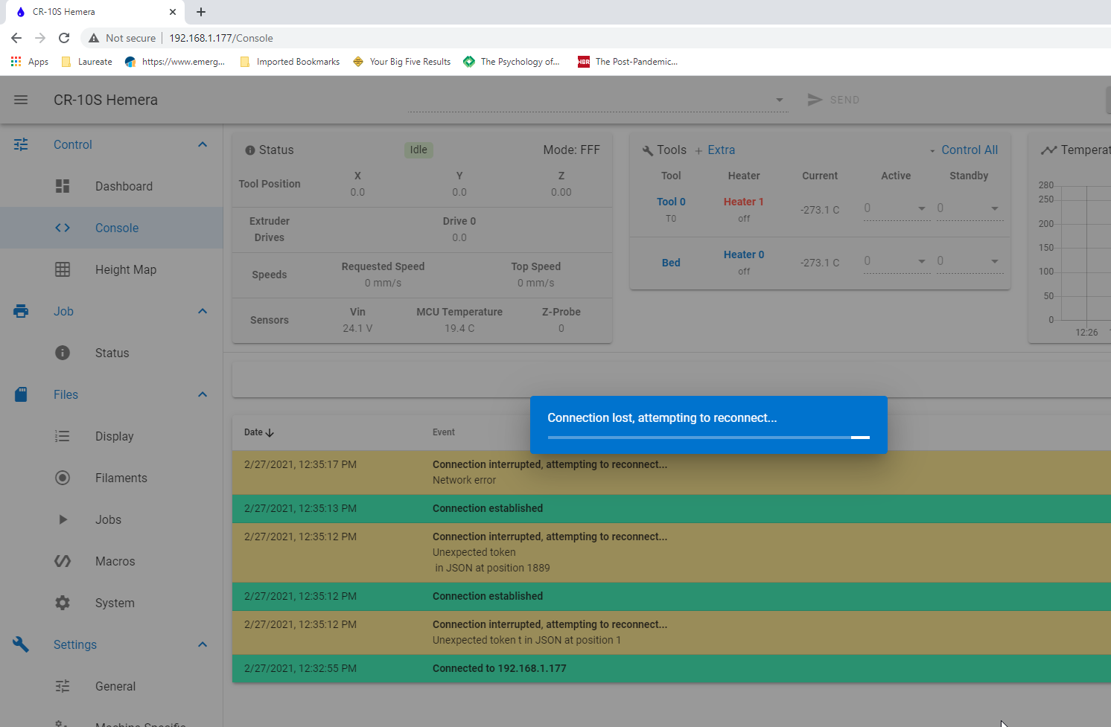1111x727 pixels.
Task: Click the Filaments circle icon
Action: (x=63, y=478)
